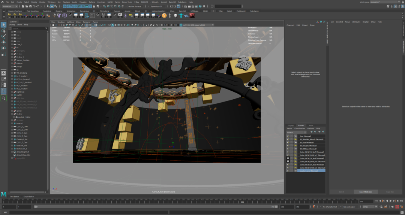The image size is (405, 215).
Task: Click the Outliner search magnifier icon
Action: (x=10, y=28)
